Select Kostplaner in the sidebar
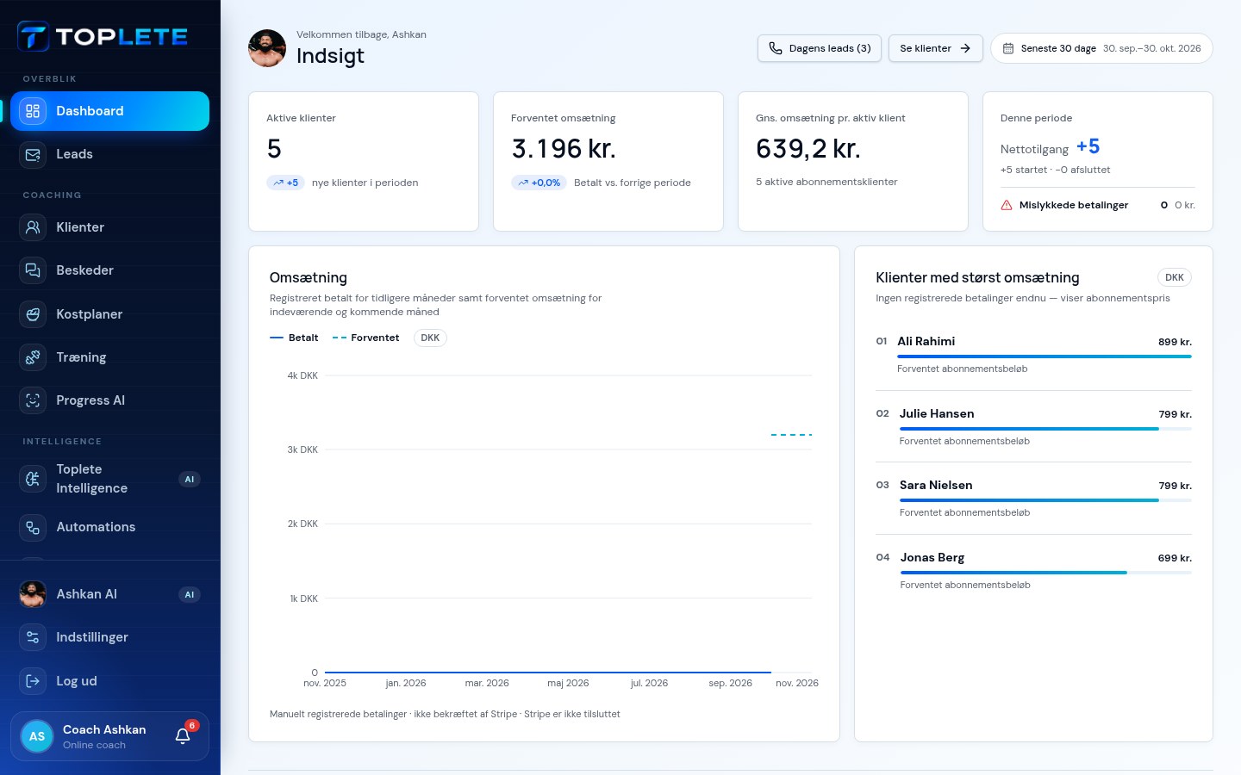Viewport: 1241px width, 775px height. [110, 314]
